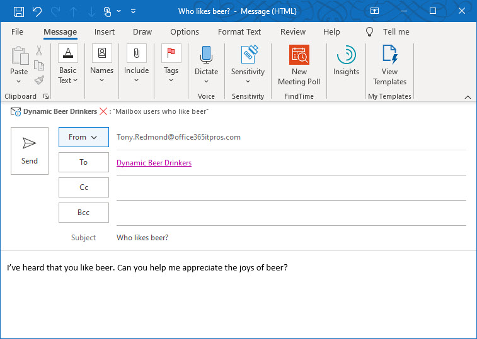Click the Cut scissors icon
This screenshot has width=477, height=339.
pyautogui.click(x=39, y=52)
